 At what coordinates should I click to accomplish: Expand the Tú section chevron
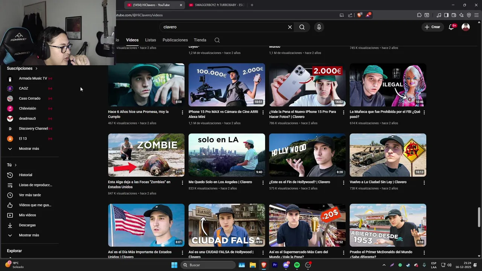pos(15,165)
